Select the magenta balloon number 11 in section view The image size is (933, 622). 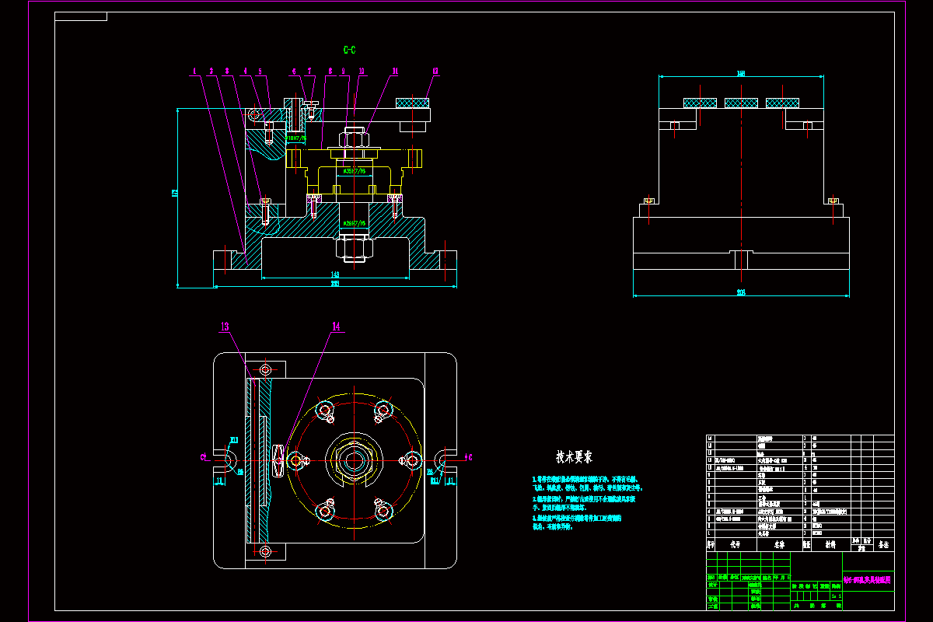coord(395,72)
